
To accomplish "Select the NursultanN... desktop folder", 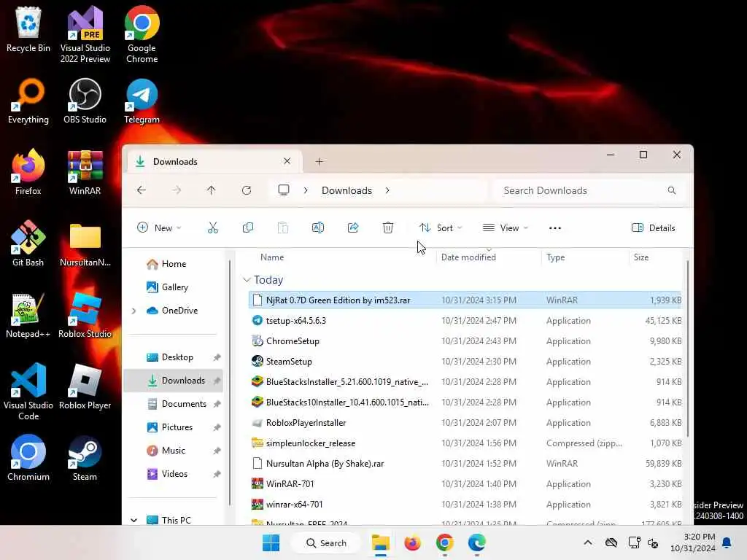I will click(85, 244).
